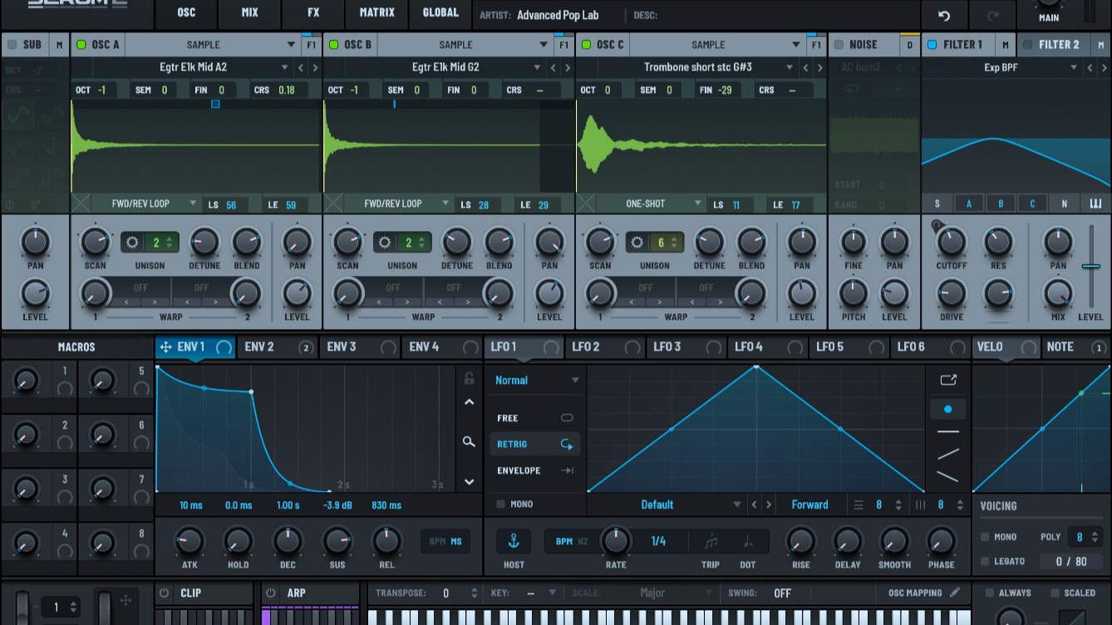Select the downward ramp LFO shape tool
The height and width of the screenshot is (625, 1112).
tap(948, 476)
